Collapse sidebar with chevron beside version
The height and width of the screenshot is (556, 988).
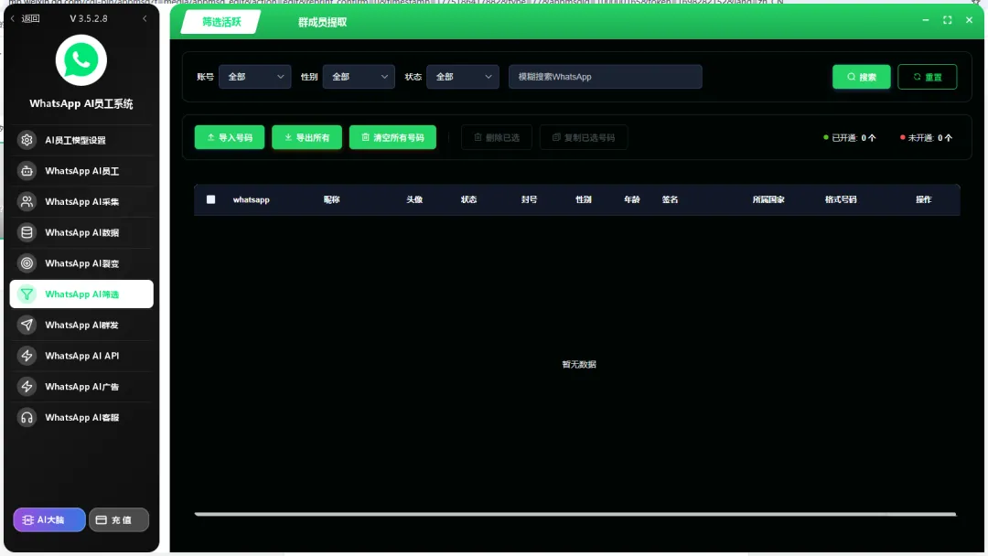click(x=145, y=18)
